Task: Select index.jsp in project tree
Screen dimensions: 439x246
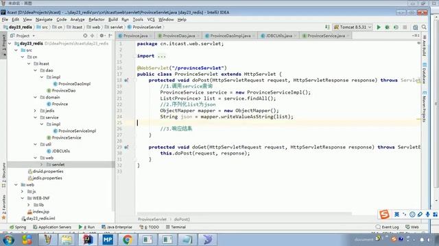Action: click(40, 212)
